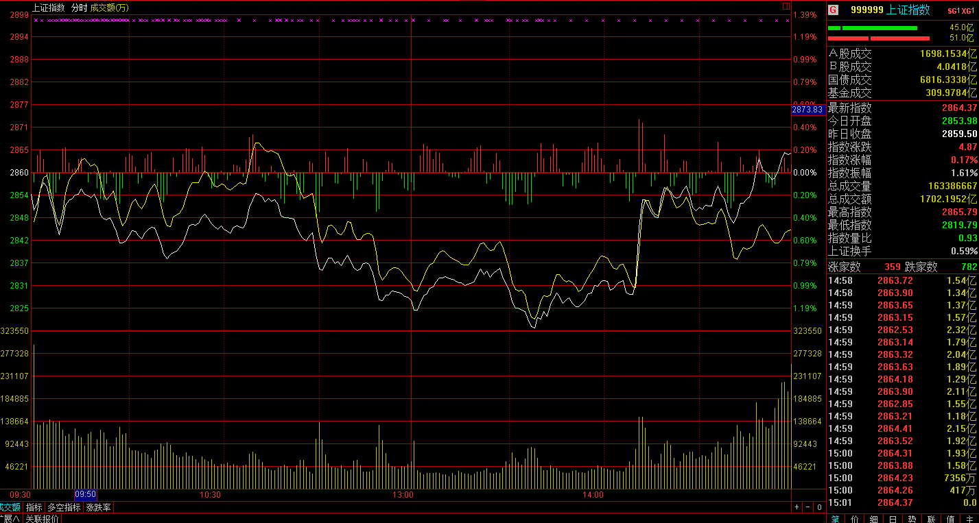
Task: Switch to the 笔 tick tab
Action: (835, 518)
